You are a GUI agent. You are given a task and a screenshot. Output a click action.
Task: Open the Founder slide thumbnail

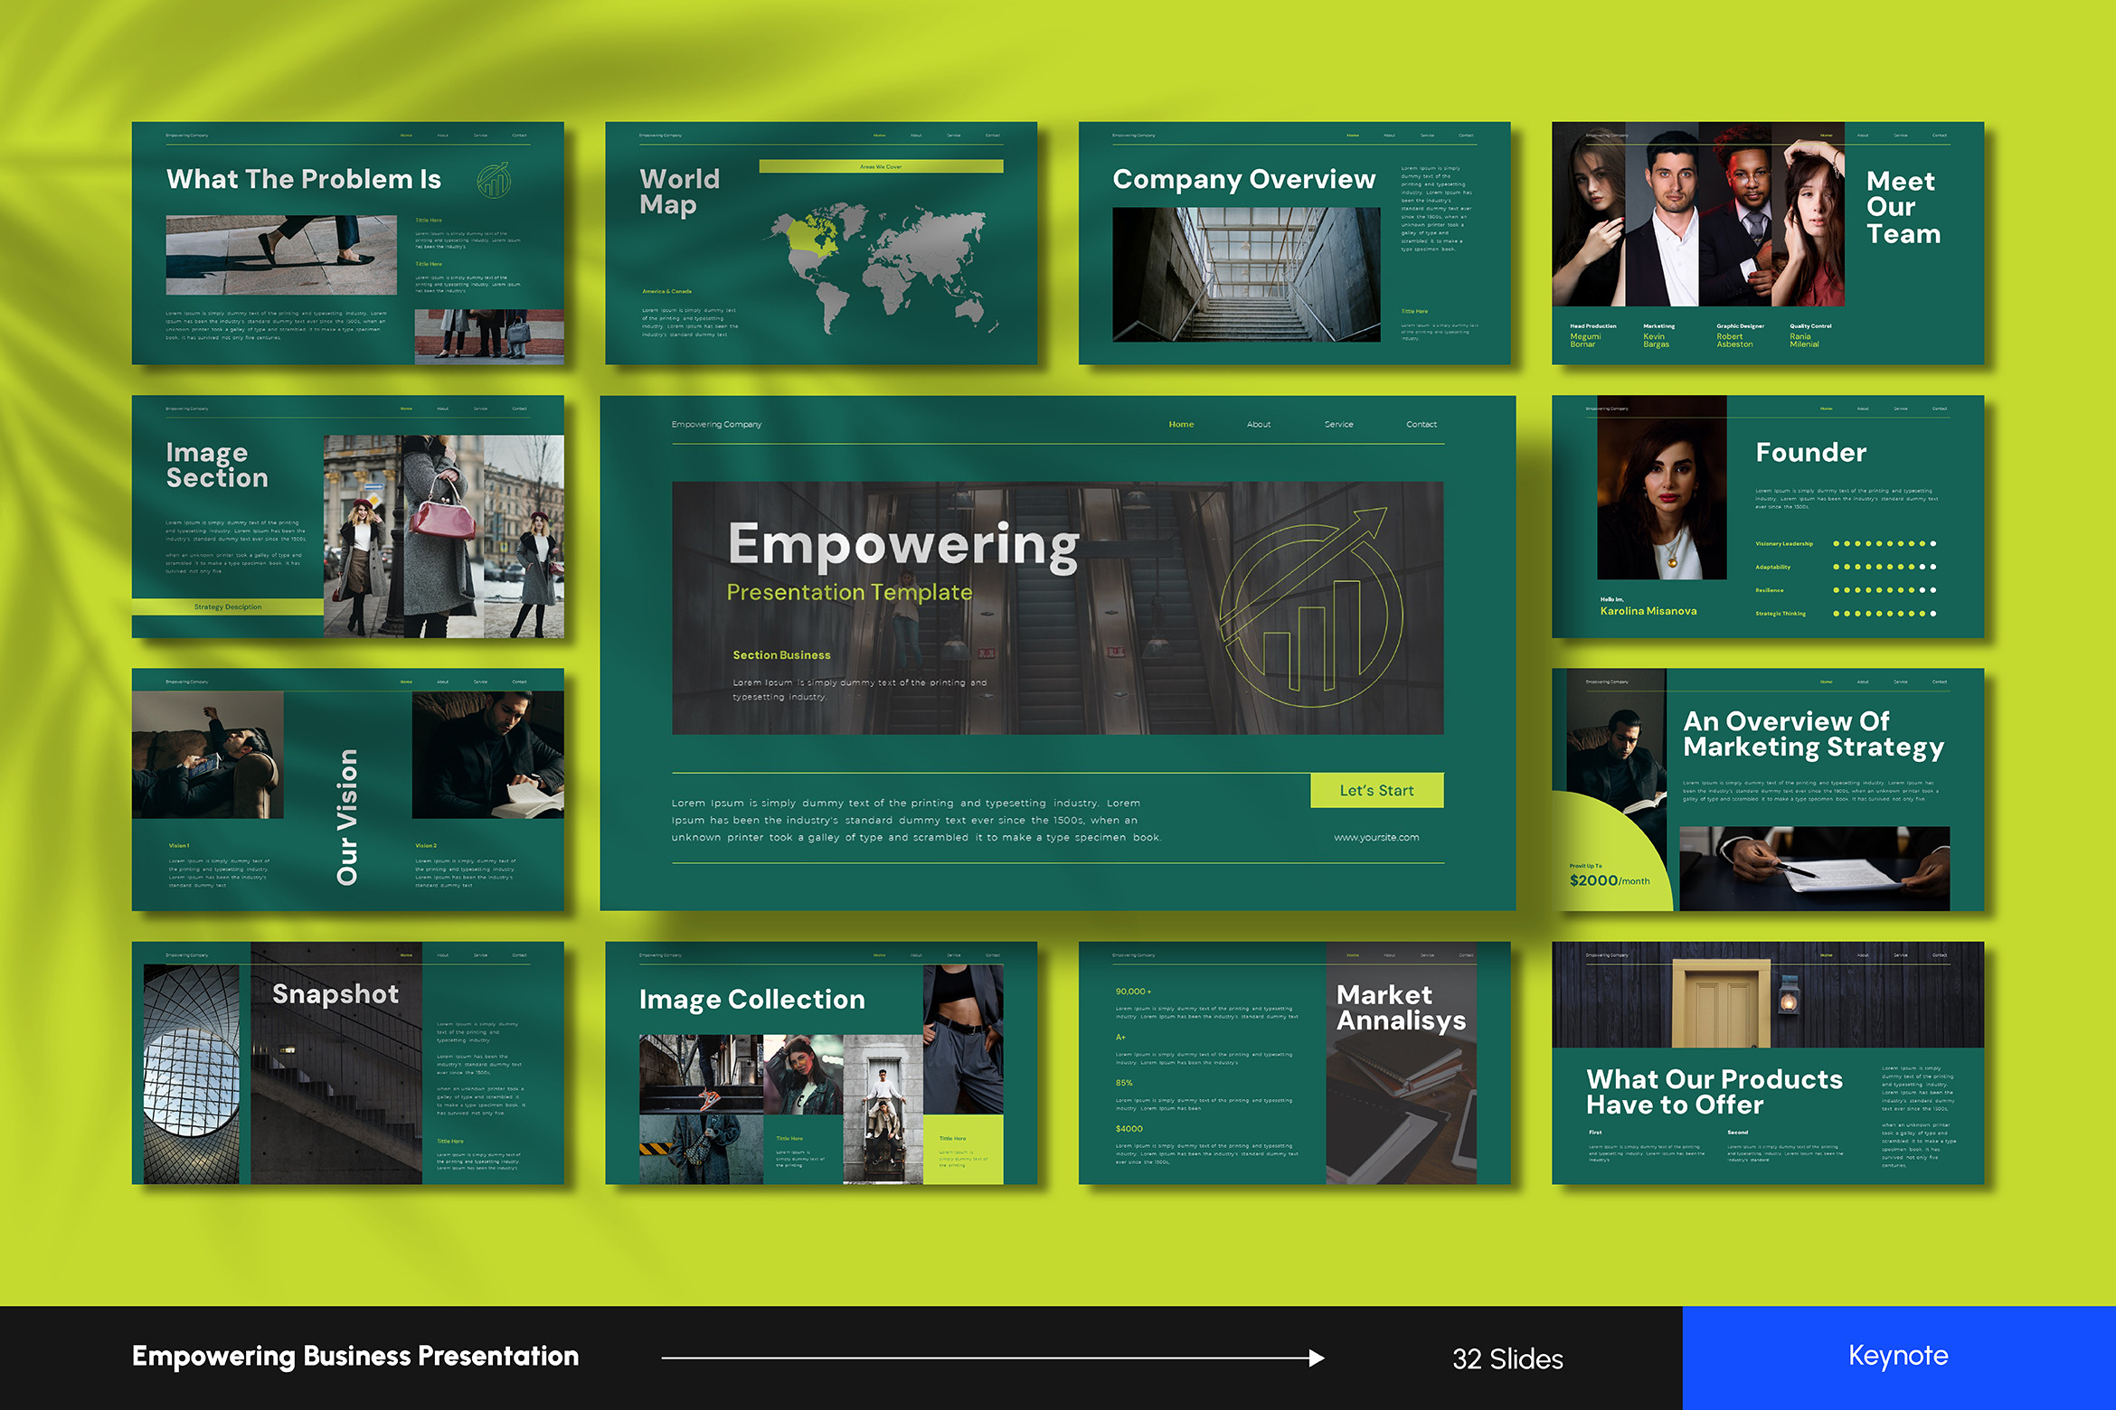tap(1767, 516)
